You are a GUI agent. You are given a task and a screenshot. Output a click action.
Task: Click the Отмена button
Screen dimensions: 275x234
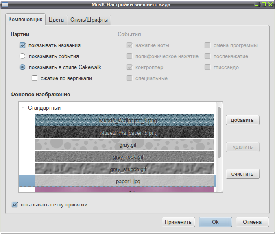[x=252, y=222]
